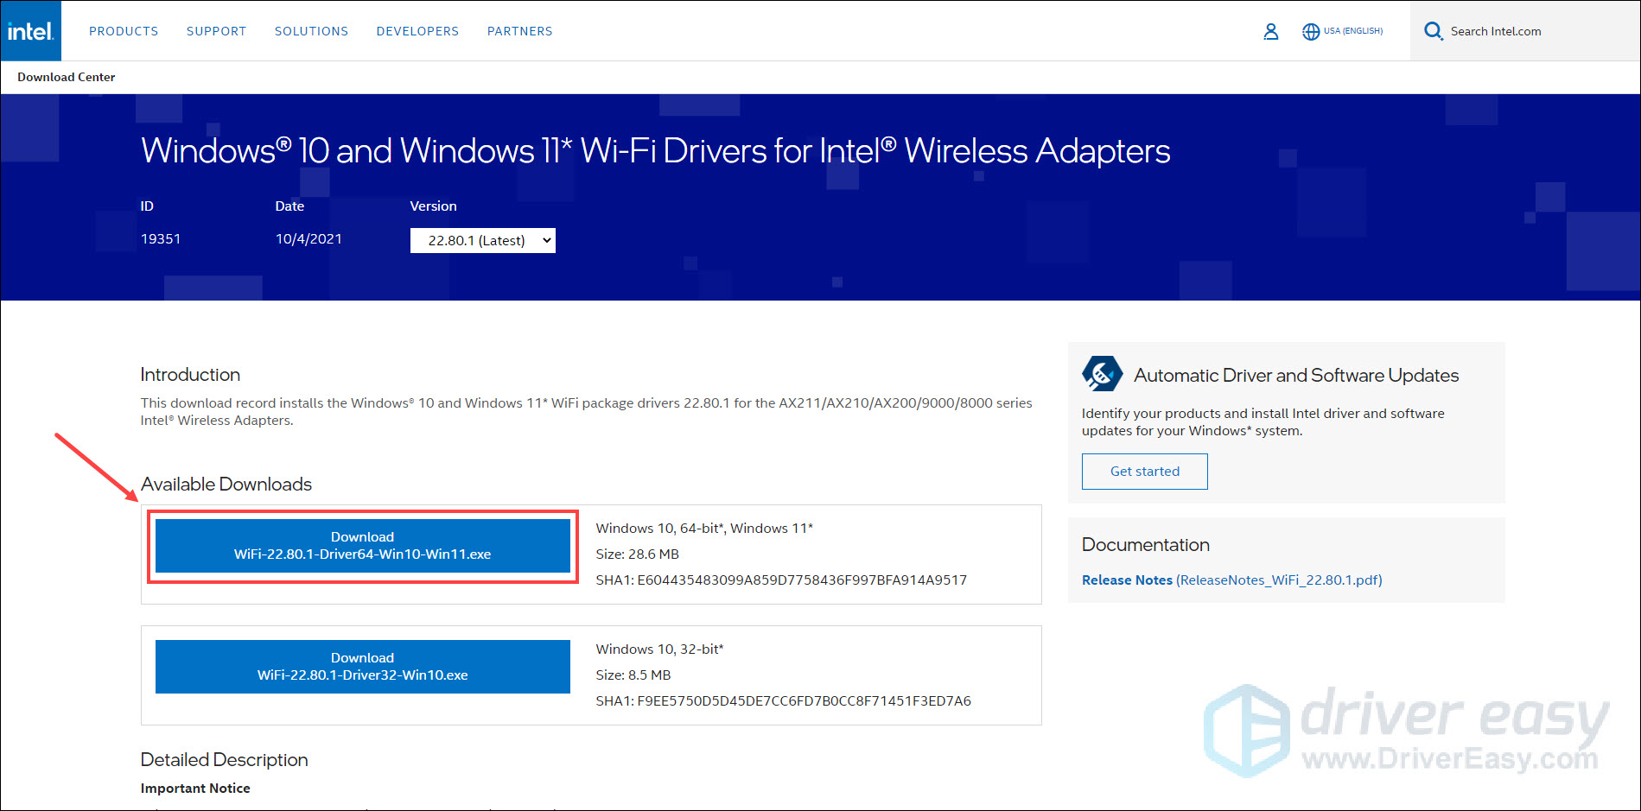Screen dimensions: 1641x811
Task: Click the 64-bit driver SHA1 hash text
Action: [x=780, y=580]
